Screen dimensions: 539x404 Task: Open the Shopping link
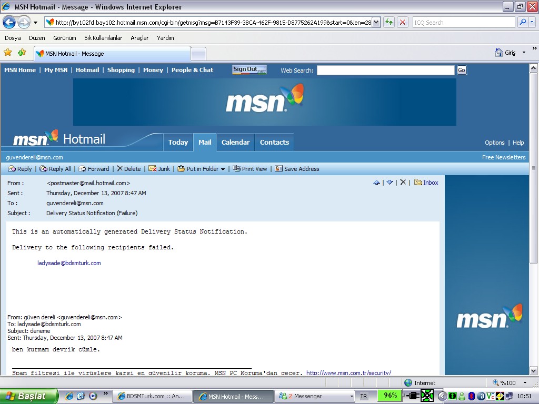coord(121,70)
